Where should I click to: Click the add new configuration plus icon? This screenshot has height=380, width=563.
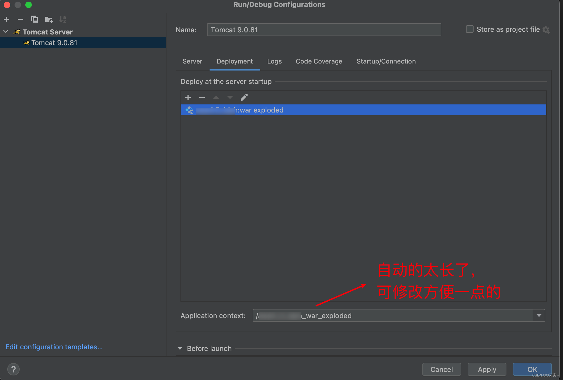(6, 19)
